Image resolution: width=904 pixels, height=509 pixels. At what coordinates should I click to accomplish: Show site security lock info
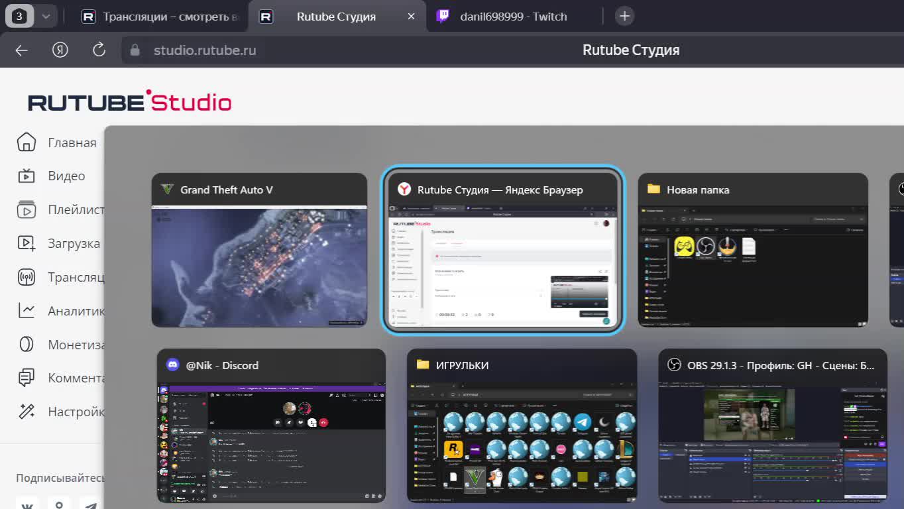click(x=136, y=50)
